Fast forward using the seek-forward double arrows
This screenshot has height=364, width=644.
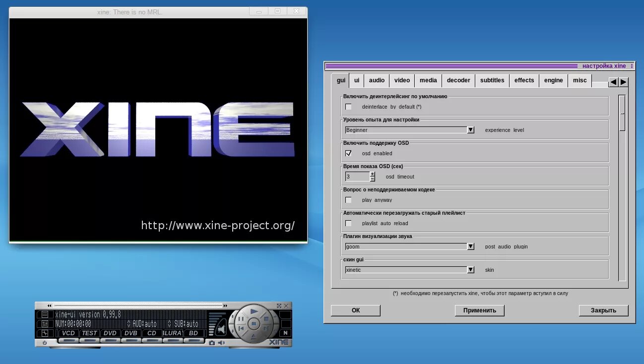click(225, 305)
